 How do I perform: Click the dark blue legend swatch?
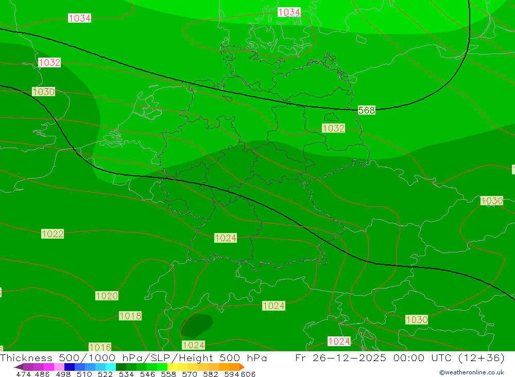point(70,367)
